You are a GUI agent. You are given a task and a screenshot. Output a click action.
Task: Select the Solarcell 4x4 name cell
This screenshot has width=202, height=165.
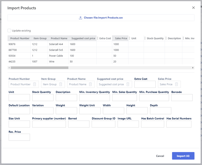pos(58,44)
